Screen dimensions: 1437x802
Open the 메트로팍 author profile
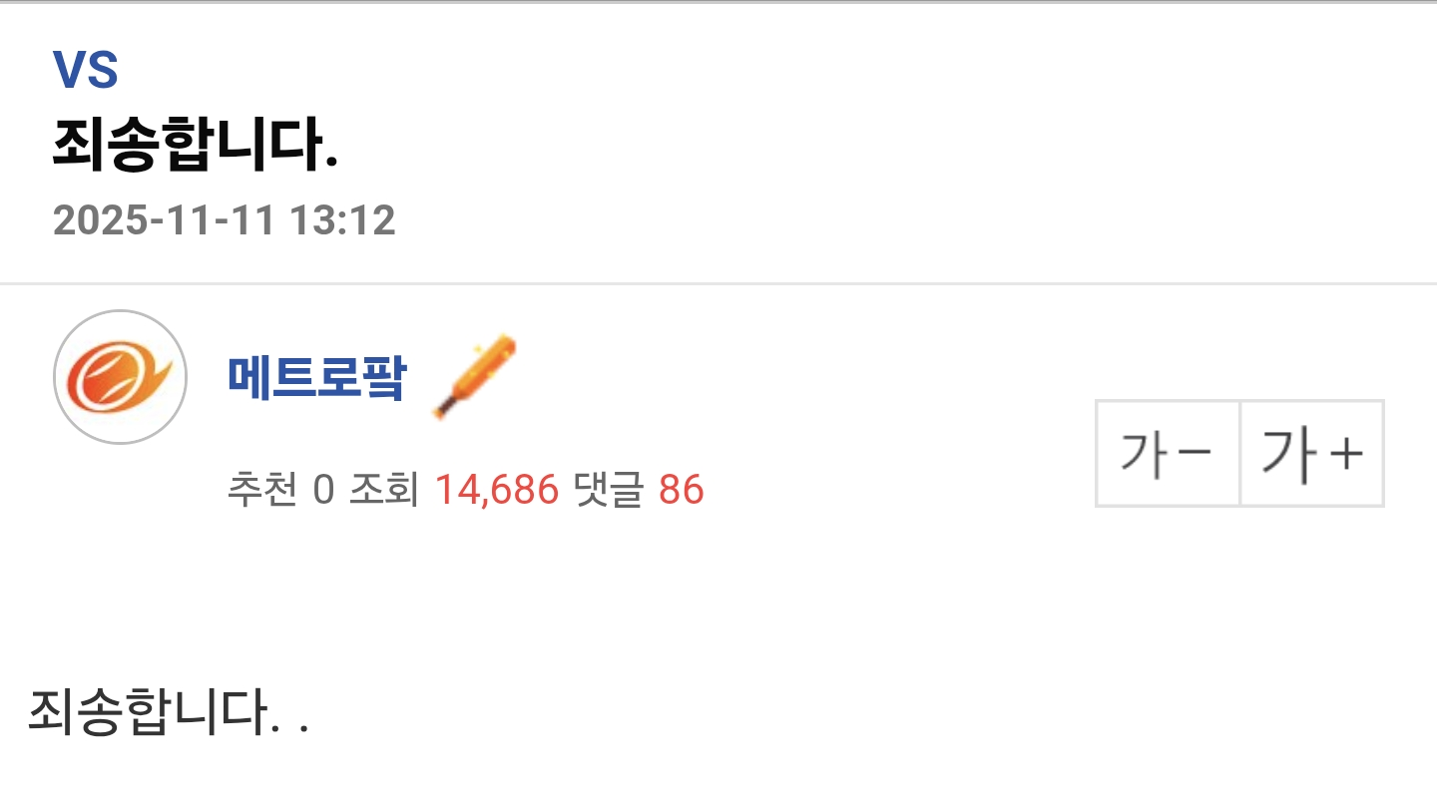pos(317,377)
